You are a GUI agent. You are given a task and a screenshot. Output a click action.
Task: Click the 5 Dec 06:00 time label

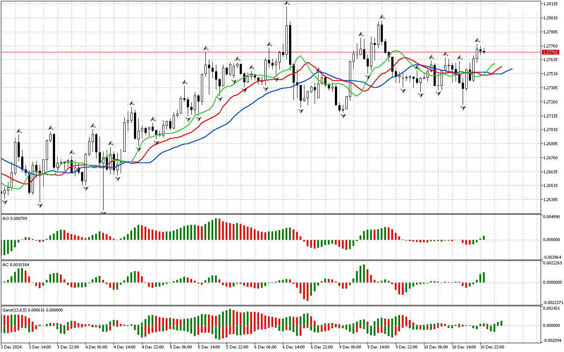coord(182,347)
